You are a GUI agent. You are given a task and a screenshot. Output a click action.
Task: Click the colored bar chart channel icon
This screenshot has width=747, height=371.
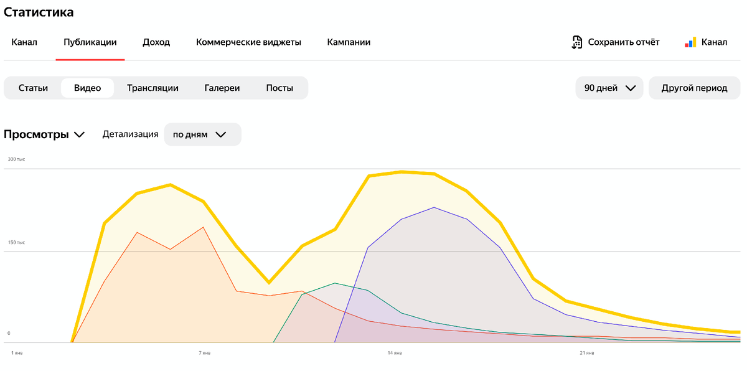point(690,42)
